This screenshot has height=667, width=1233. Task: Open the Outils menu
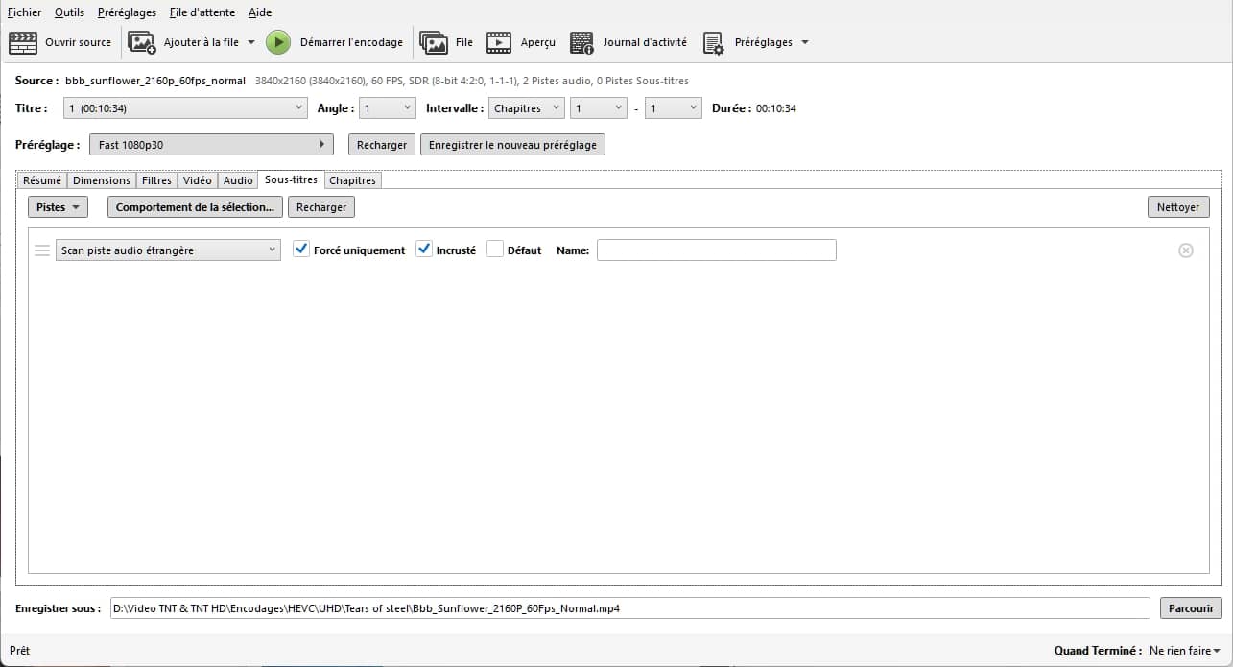69,12
